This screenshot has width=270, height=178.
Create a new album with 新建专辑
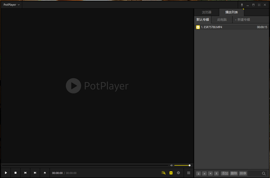(242, 20)
